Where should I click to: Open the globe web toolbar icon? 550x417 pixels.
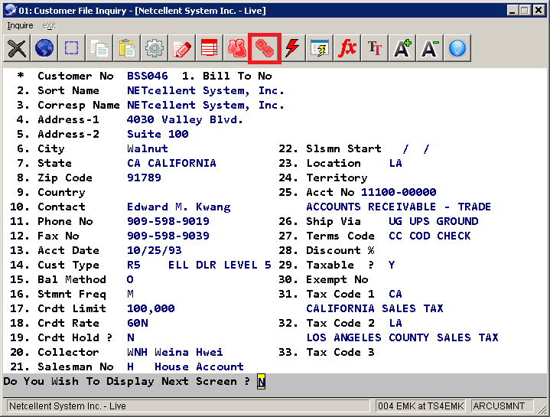click(x=44, y=48)
